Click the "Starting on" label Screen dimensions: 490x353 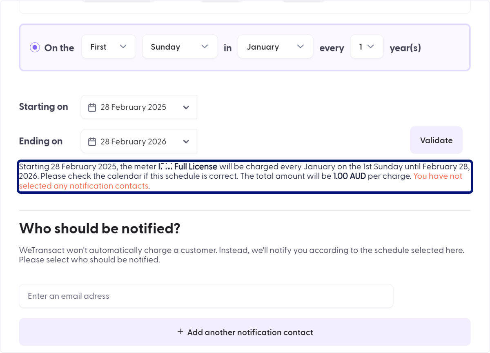coord(44,107)
